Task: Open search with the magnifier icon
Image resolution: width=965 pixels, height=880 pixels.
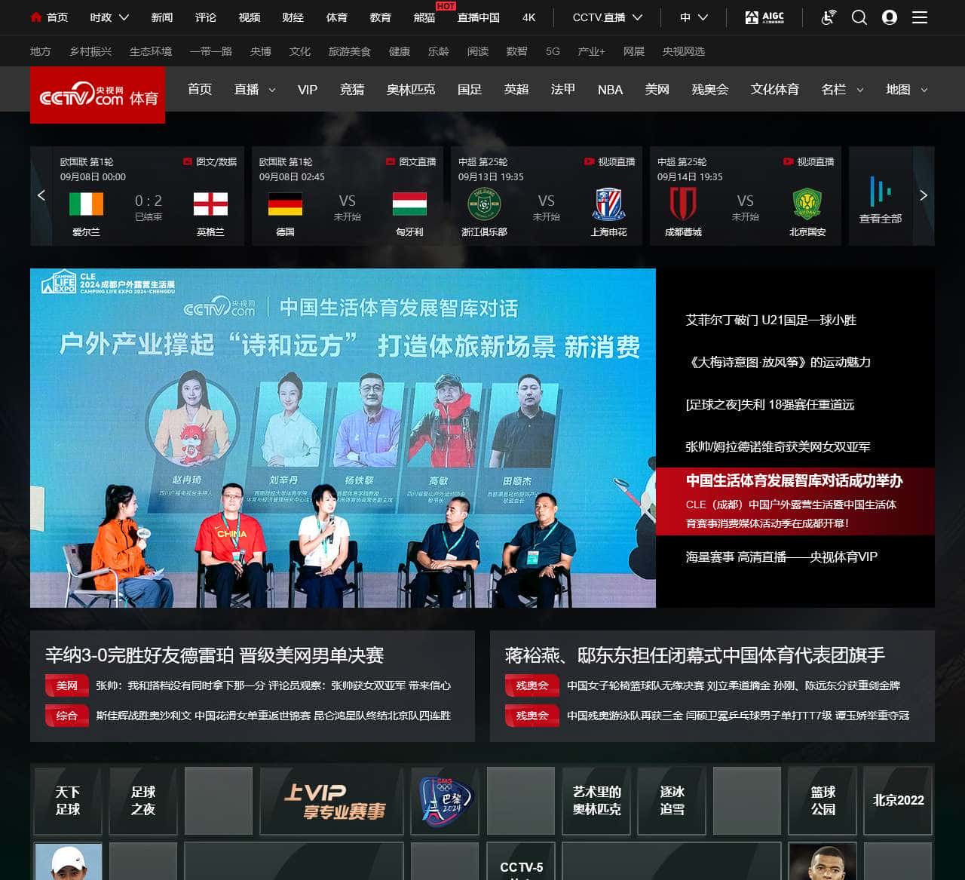Action: point(859,17)
